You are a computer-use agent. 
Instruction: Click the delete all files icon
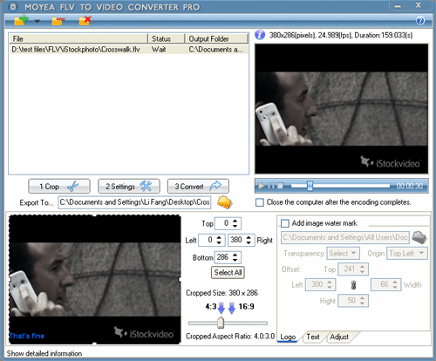click(85, 21)
